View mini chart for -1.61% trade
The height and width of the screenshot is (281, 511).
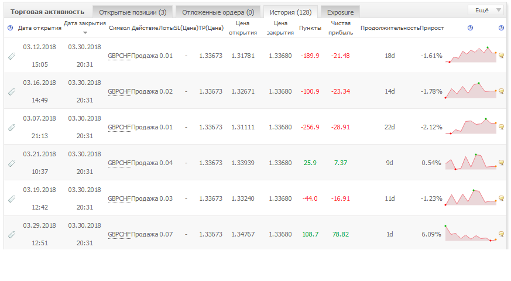471,55
